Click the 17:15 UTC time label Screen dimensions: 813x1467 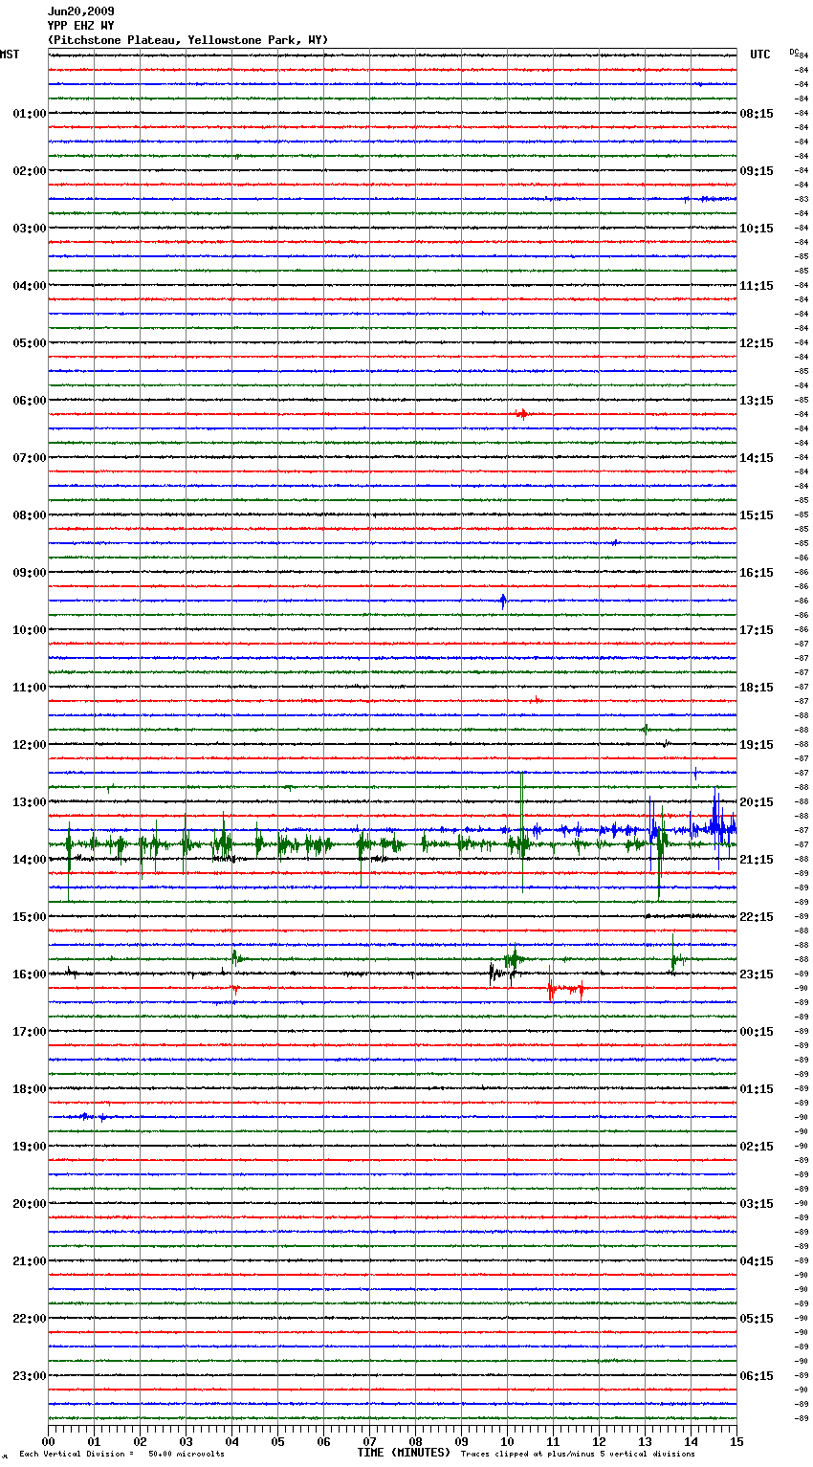pos(757,630)
